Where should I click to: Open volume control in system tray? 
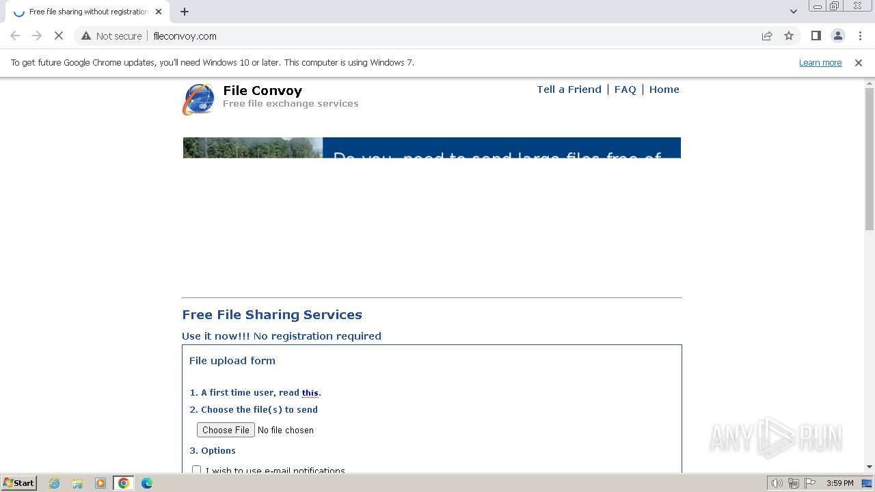(777, 483)
